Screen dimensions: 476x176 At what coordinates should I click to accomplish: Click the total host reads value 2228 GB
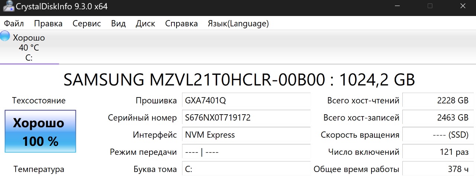pyautogui.click(x=437, y=101)
